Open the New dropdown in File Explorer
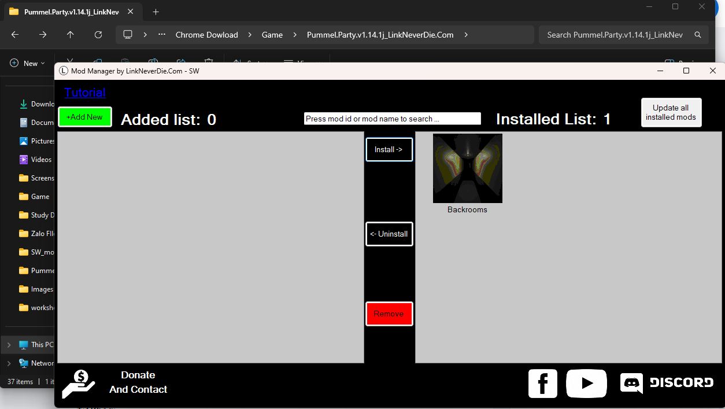The height and width of the screenshot is (409, 725). [x=27, y=64]
